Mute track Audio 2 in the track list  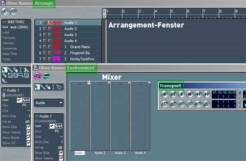click(x=45, y=29)
